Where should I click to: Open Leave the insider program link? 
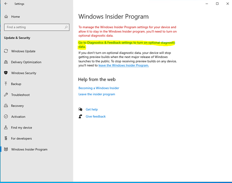click(x=97, y=94)
